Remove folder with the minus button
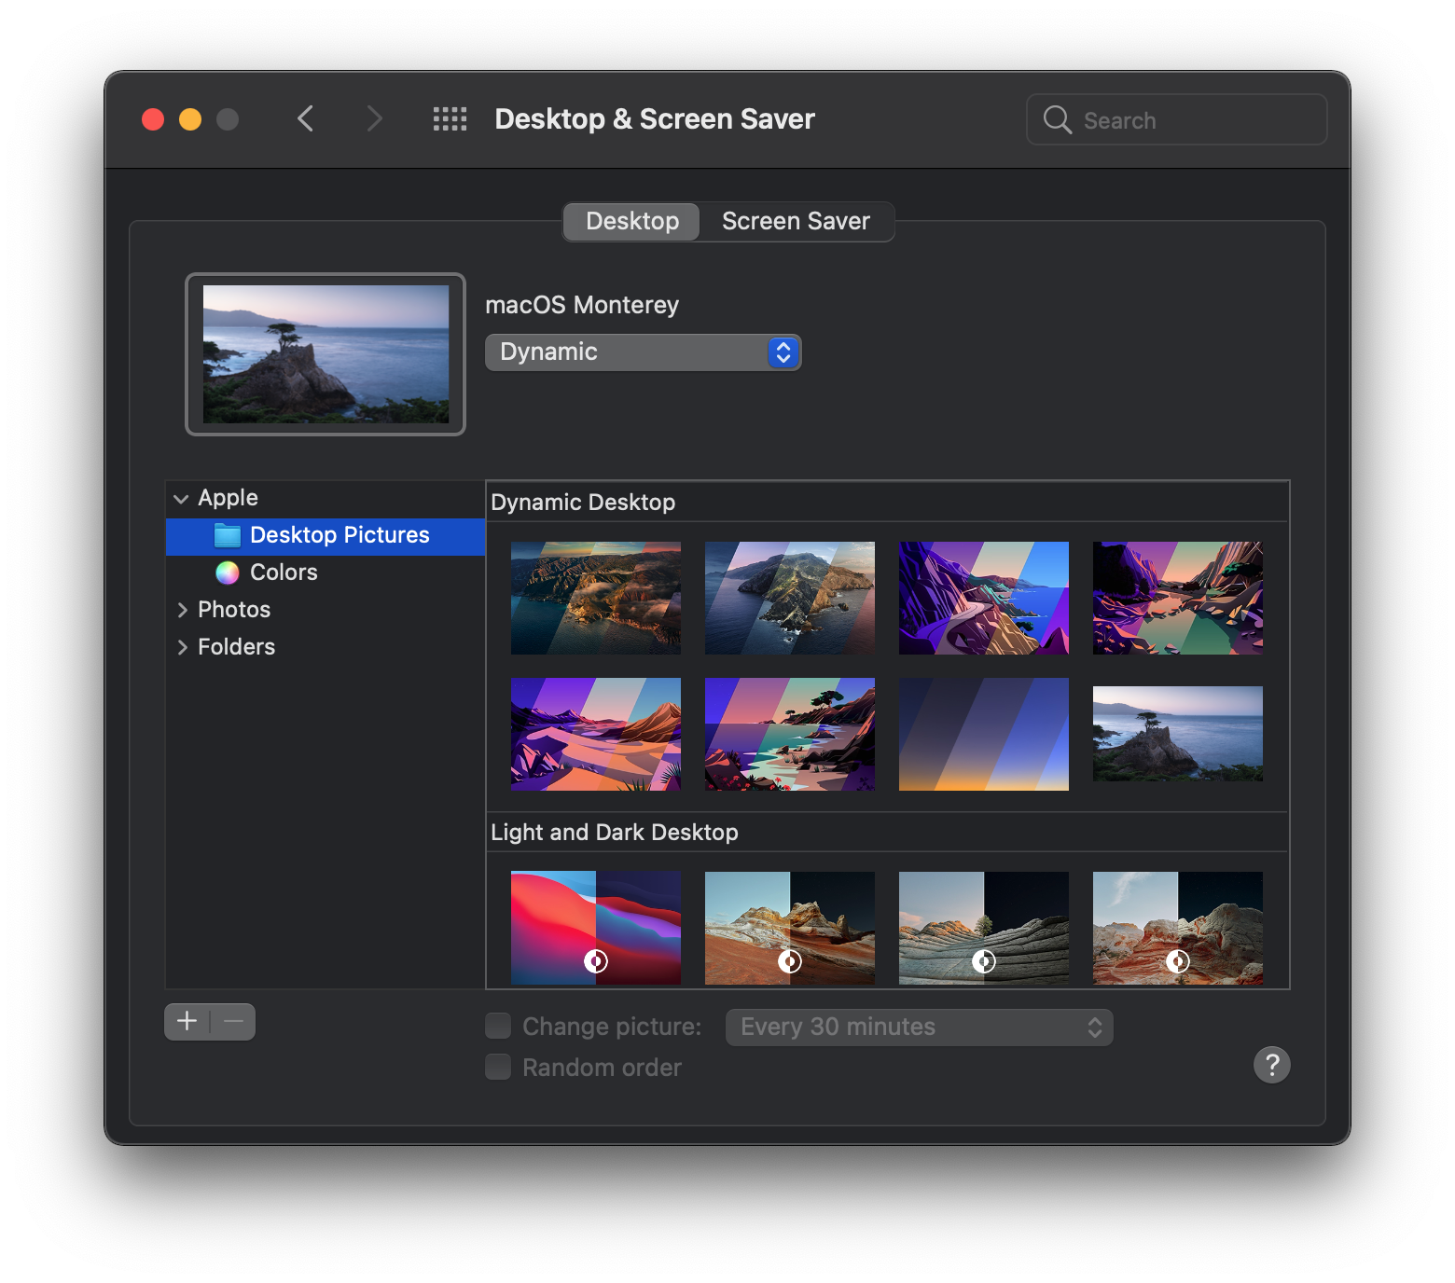This screenshot has width=1455, height=1283. pos(233,1021)
